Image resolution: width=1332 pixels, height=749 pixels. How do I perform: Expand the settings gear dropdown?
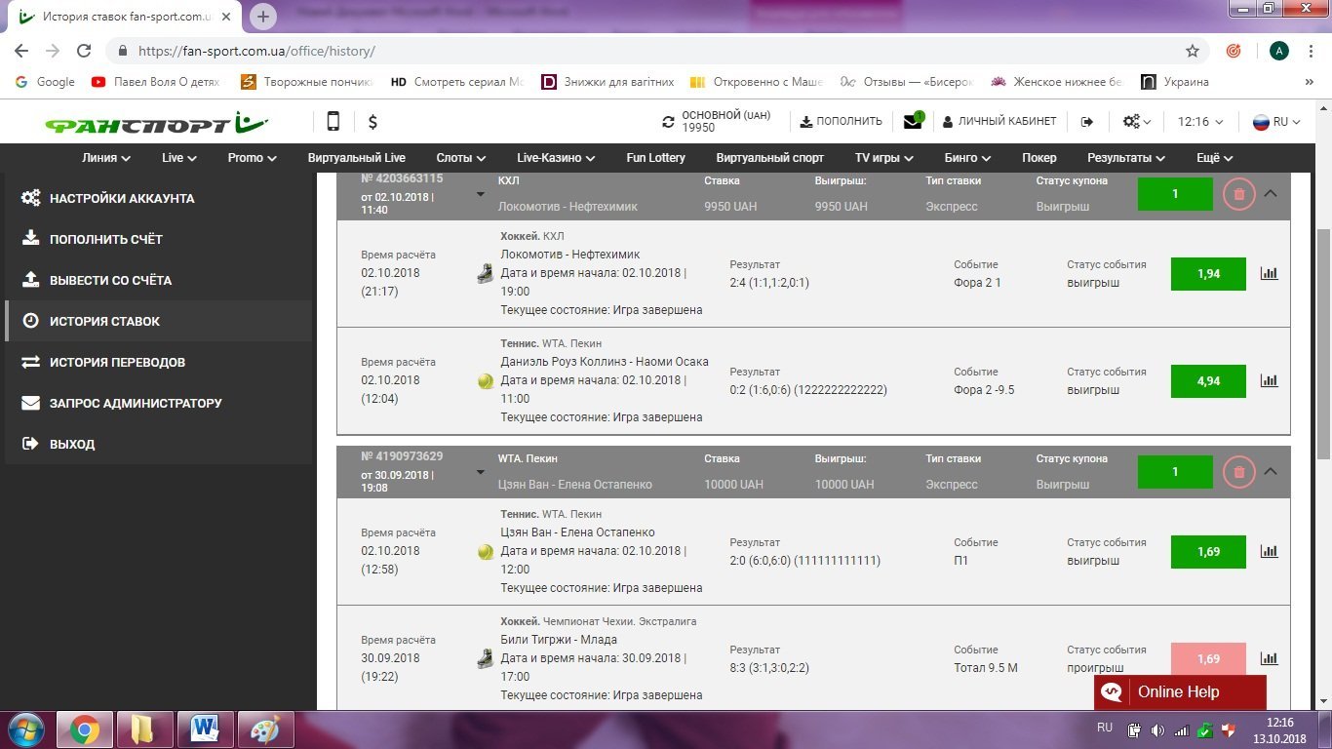click(x=1137, y=122)
